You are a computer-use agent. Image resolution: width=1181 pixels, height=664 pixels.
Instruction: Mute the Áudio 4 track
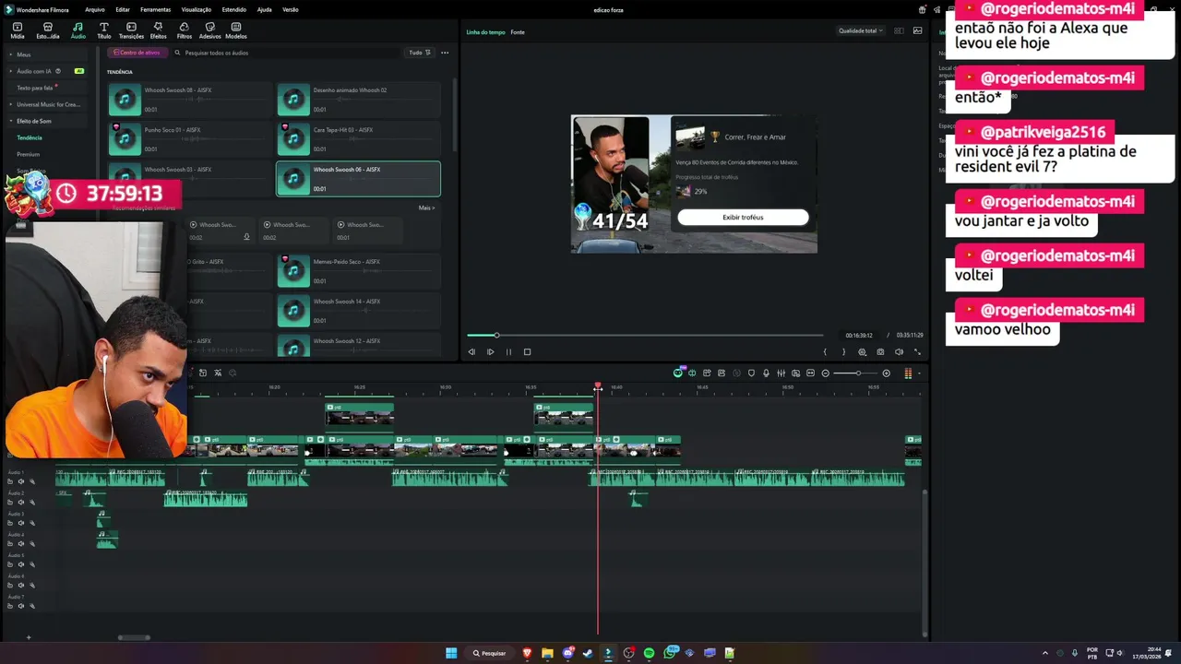pyautogui.click(x=20, y=544)
